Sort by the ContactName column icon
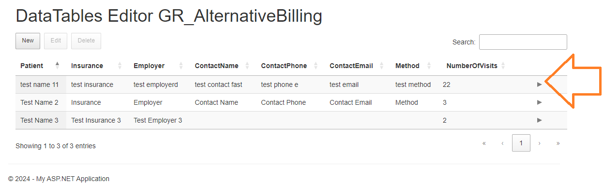The image size is (604, 183). (248, 66)
